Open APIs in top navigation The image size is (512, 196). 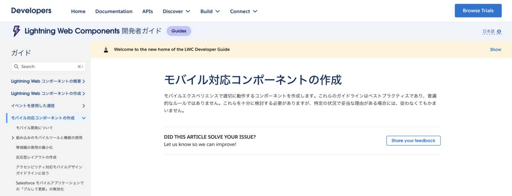point(148,11)
